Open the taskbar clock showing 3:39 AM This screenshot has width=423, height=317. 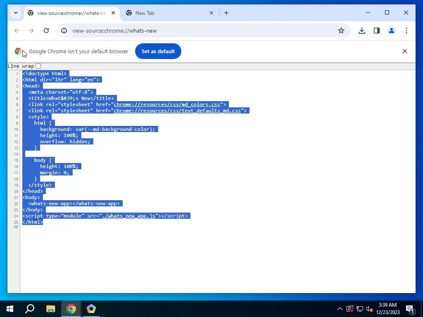point(387,309)
